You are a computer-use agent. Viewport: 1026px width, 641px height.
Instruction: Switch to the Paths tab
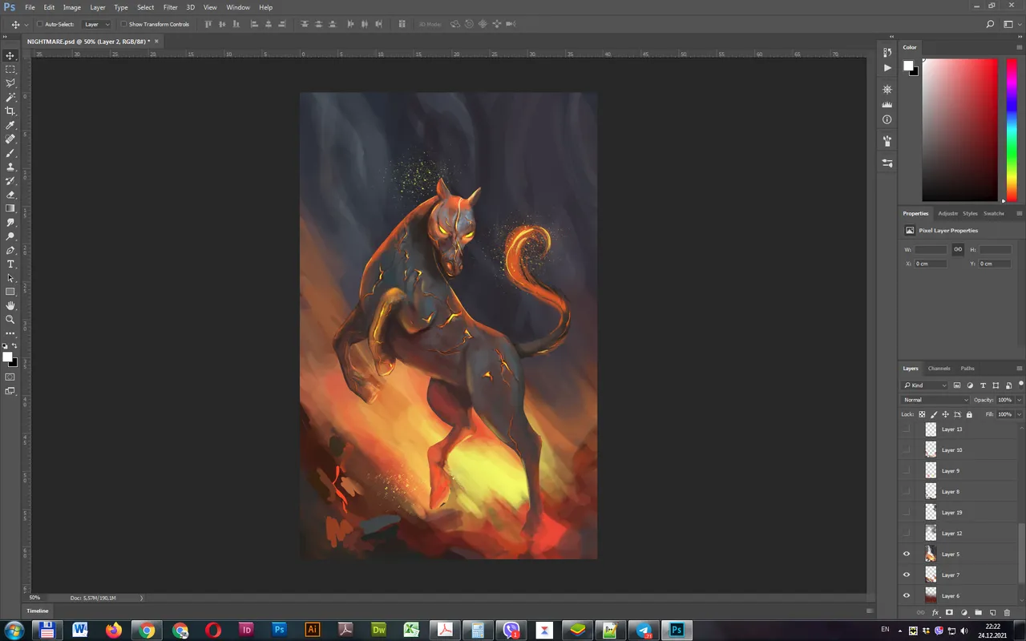tap(967, 369)
